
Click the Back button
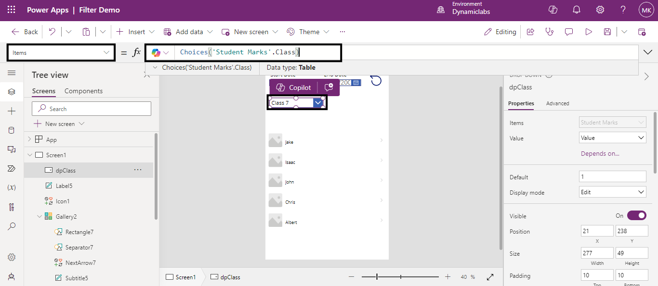point(25,32)
